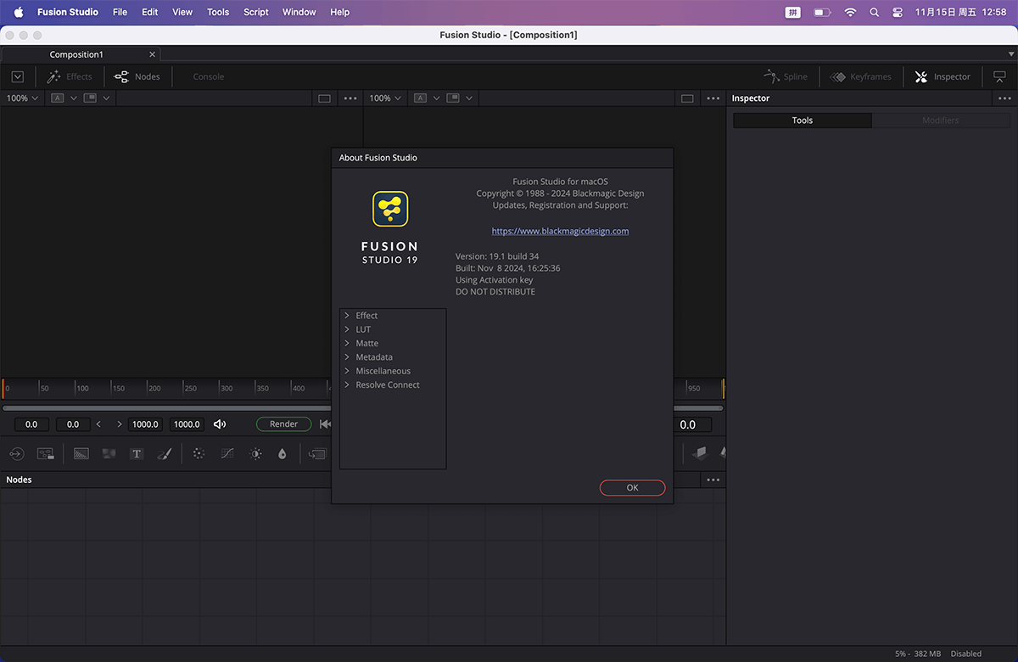Image resolution: width=1018 pixels, height=662 pixels.
Task: Open the Inspector panel's three-dot options menu
Action: point(1005,98)
